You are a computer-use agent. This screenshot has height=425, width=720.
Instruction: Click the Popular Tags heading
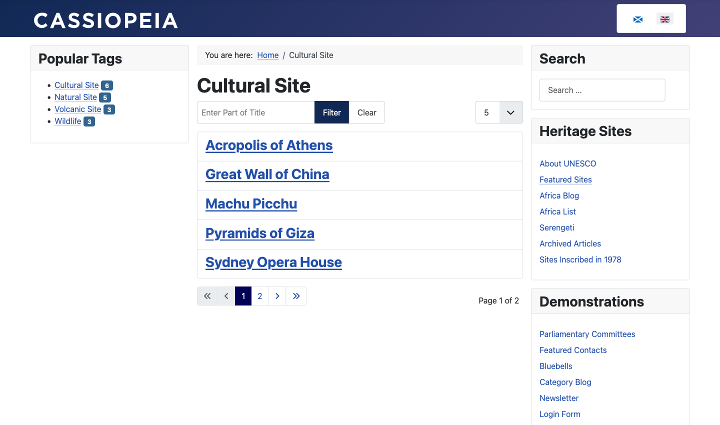point(80,58)
